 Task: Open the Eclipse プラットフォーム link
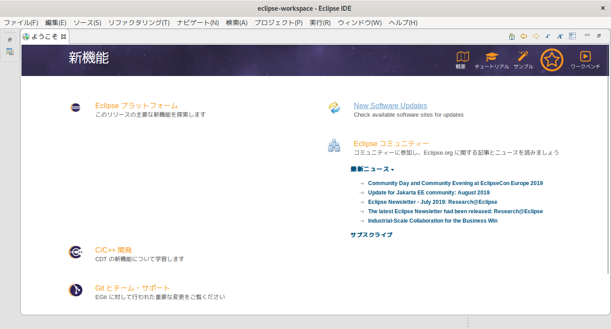[136, 106]
